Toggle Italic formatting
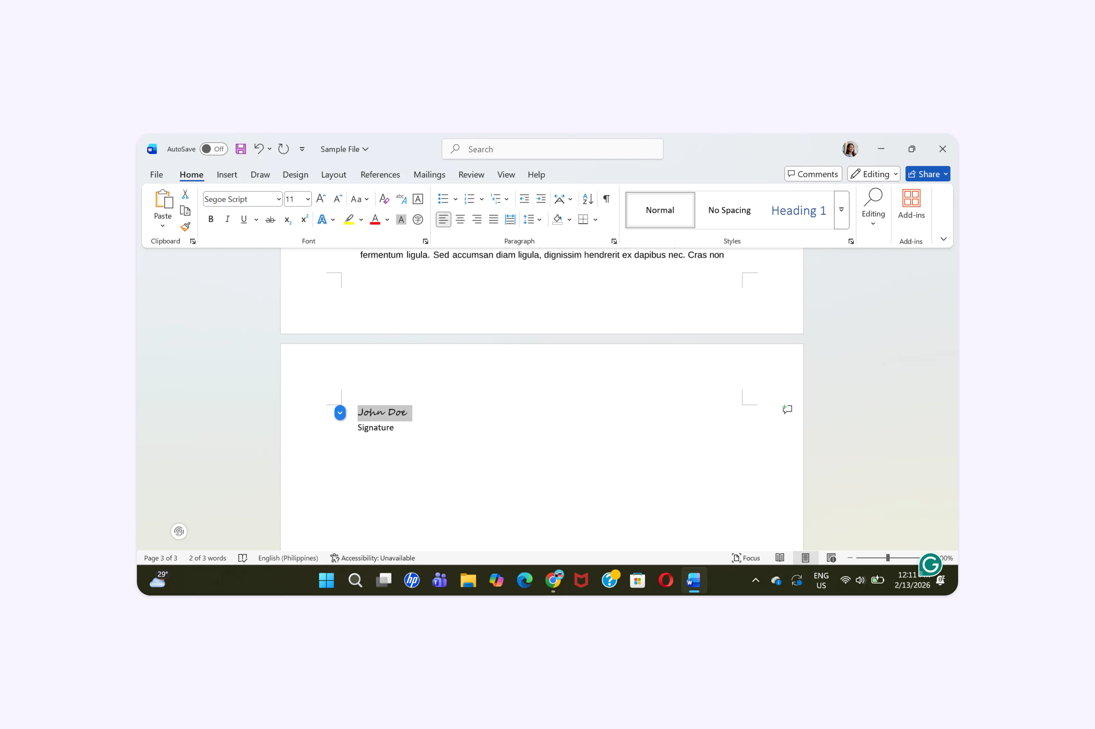 tap(227, 219)
